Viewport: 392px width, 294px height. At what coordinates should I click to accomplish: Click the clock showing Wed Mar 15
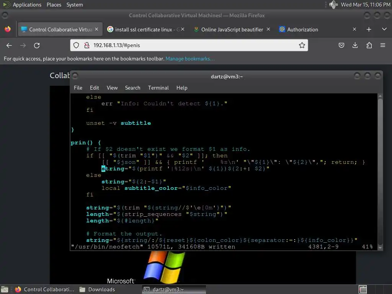tap(365, 5)
